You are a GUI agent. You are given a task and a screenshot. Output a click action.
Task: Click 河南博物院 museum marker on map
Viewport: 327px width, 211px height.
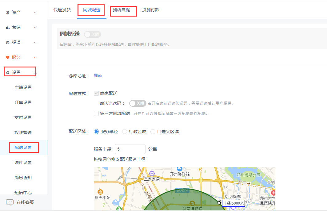coord(192,203)
